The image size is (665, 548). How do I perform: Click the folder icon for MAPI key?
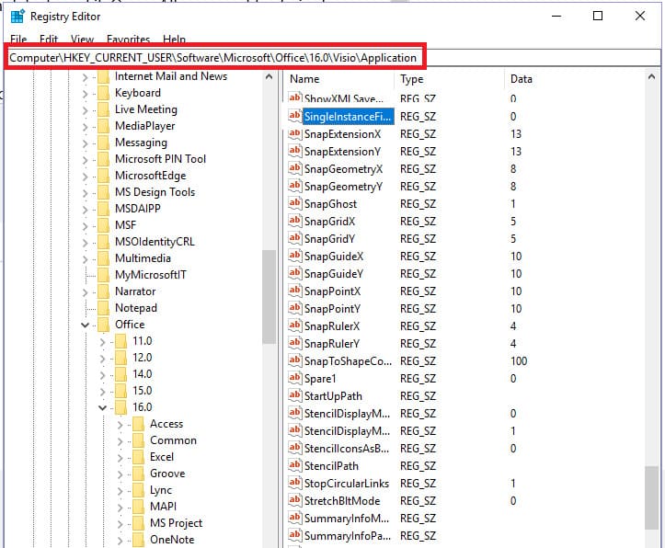[x=138, y=506]
